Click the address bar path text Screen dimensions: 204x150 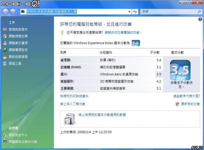point(52,11)
